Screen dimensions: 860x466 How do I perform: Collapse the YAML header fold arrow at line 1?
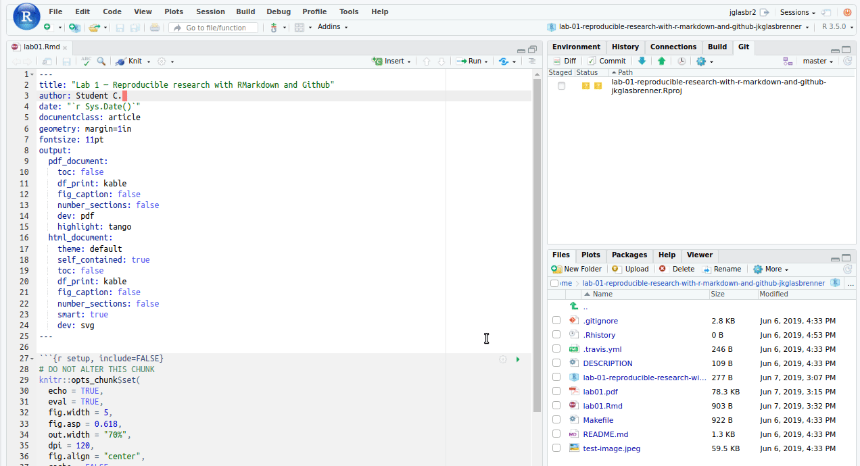tap(32, 74)
